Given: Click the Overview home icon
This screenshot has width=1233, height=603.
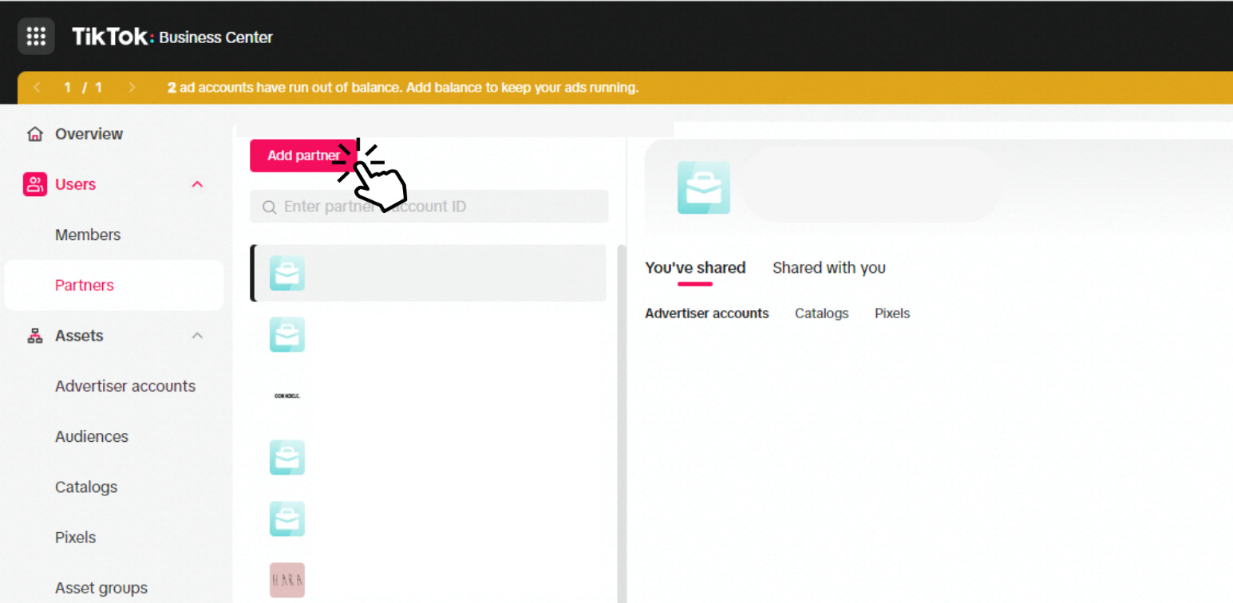Looking at the screenshot, I should (34, 134).
